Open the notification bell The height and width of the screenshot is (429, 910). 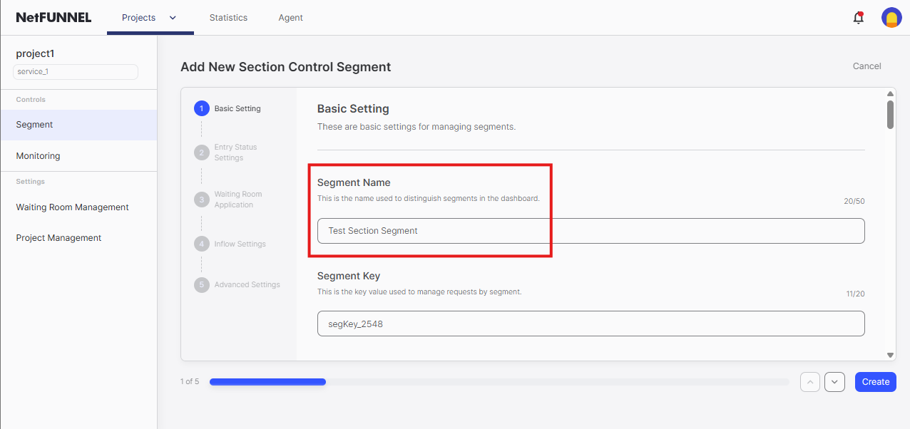tap(858, 18)
